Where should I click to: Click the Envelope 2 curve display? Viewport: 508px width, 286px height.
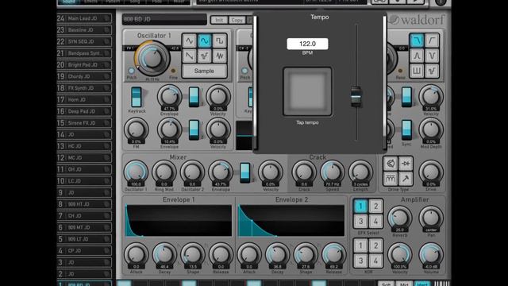[291, 221]
